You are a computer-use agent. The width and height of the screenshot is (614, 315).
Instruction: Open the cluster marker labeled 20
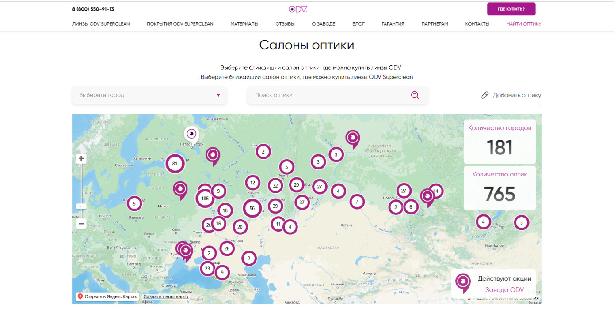pyautogui.click(x=240, y=227)
